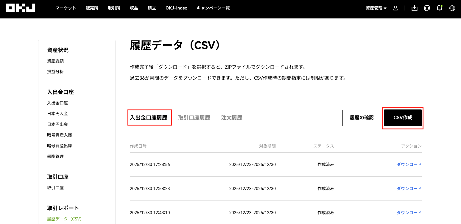Download the 17:28:56 CSV report
Screen dimensions: 461x224
coord(409,165)
